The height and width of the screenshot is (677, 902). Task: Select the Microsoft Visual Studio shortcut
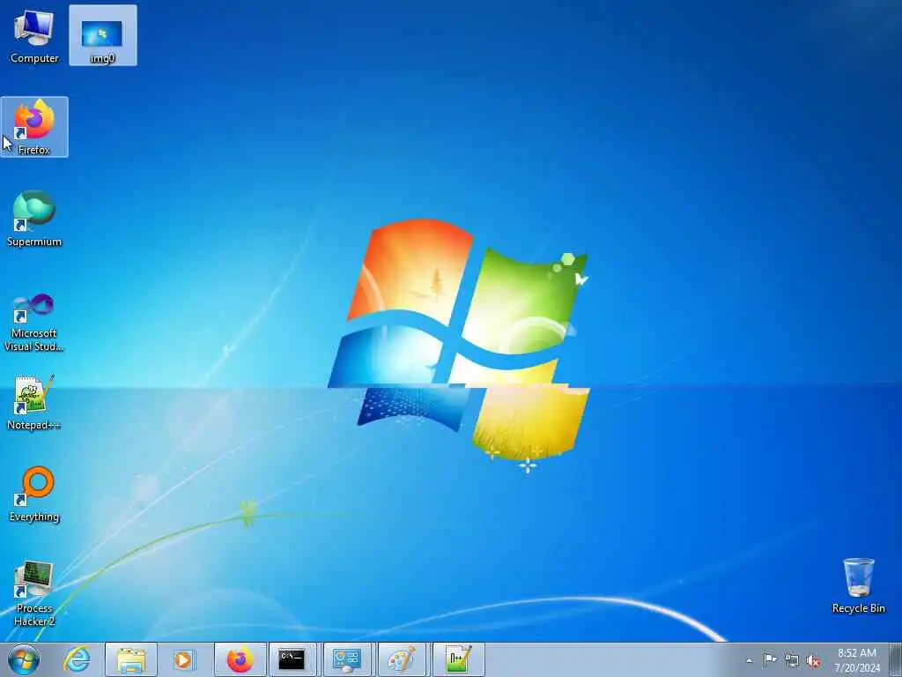click(x=34, y=323)
